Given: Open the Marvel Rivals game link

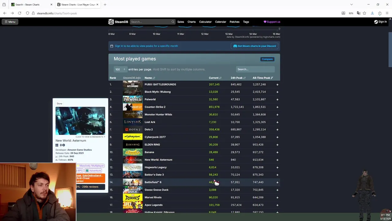Looking at the screenshot, I should coord(153,197).
